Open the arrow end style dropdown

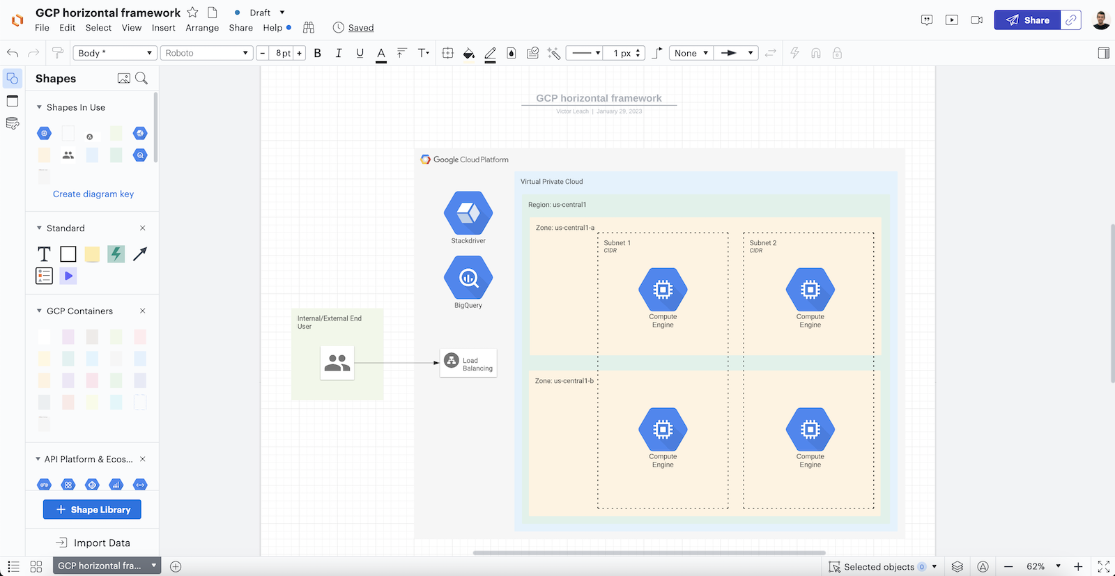tap(736, 53)
